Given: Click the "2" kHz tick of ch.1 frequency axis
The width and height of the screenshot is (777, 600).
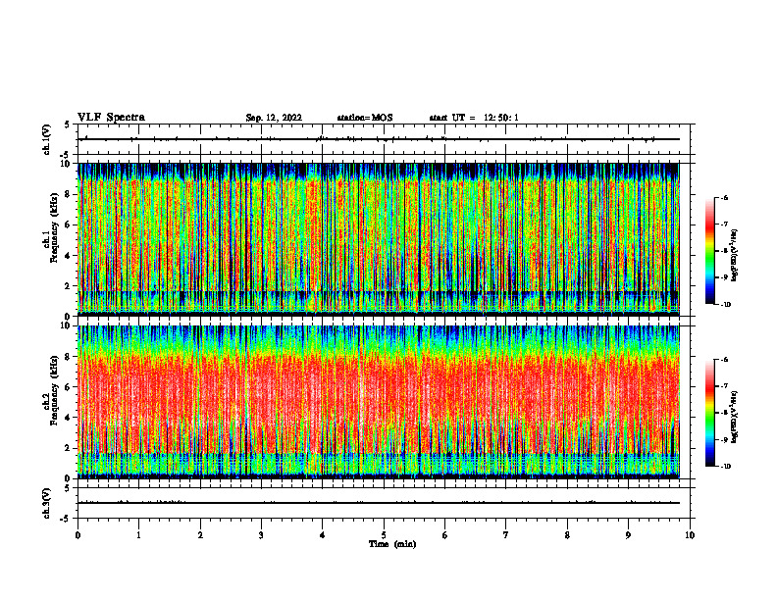Looking at the screenshot, I should [x=69, y=286].
